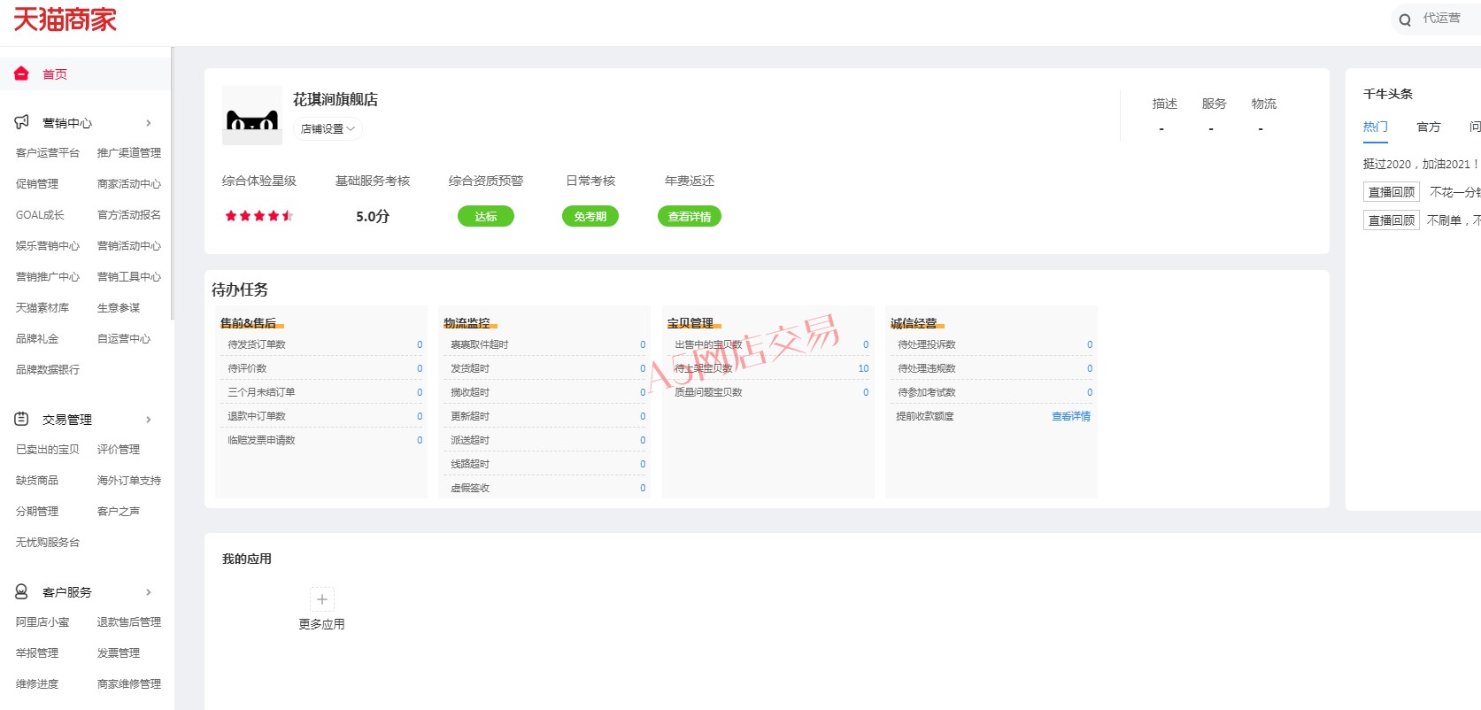Screen dimensions: 1481x710
Task: Open 推广渠道管理 menu item
Action: click(129, 153)
